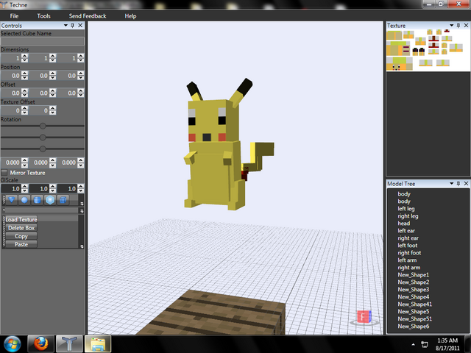Click the Copy button
471x353 pixels.
point(21,236)
